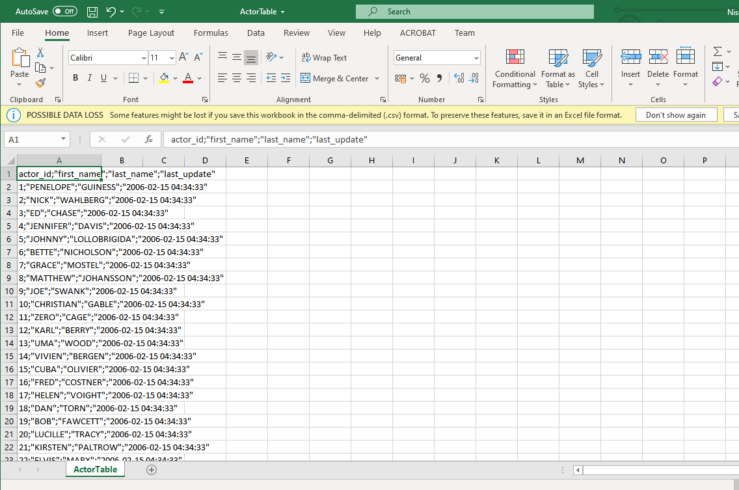
Task: Open the Formulas ribbon tab
Action: pyautogui.click(x=211, y=33)
